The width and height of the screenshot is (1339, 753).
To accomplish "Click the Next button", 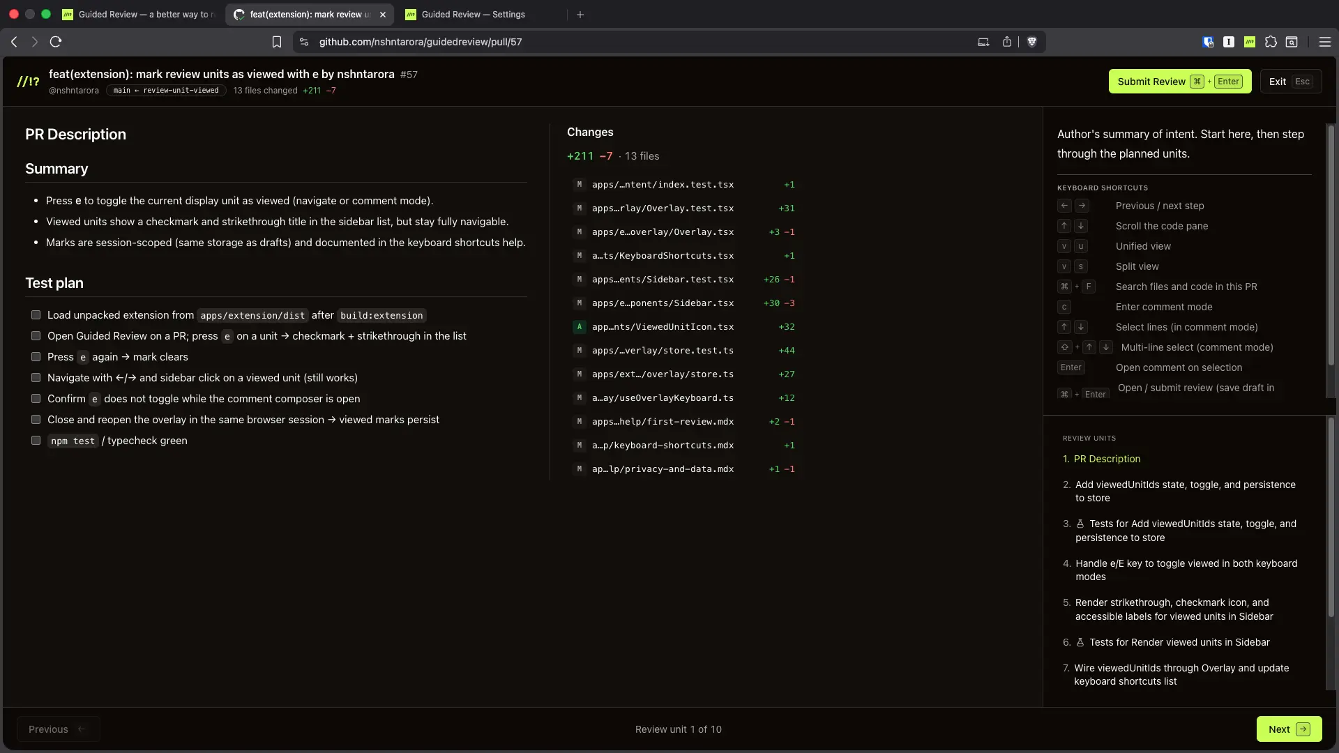I will pyautogui.click(x=1289, y=729).
